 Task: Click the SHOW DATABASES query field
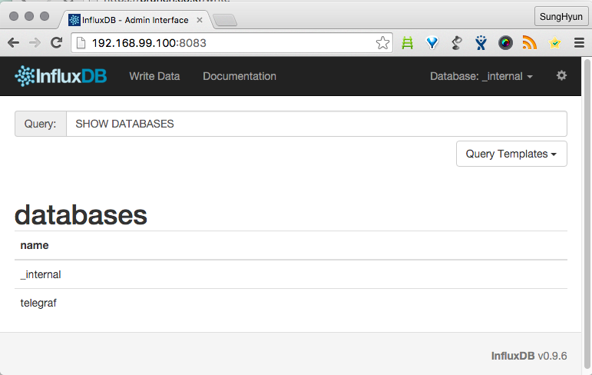[x=316, y=124]
